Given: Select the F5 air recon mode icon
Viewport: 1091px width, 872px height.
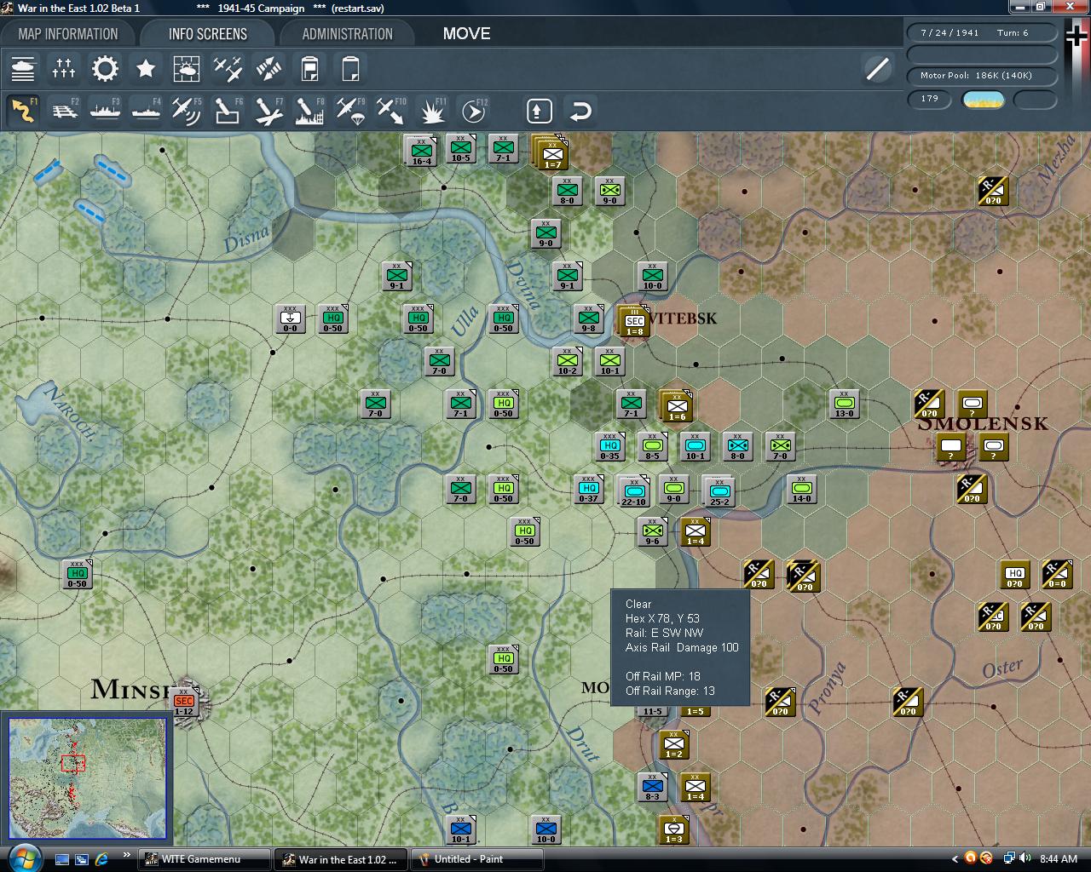Looking at the screenshot, I should click(x=187, y=111).
